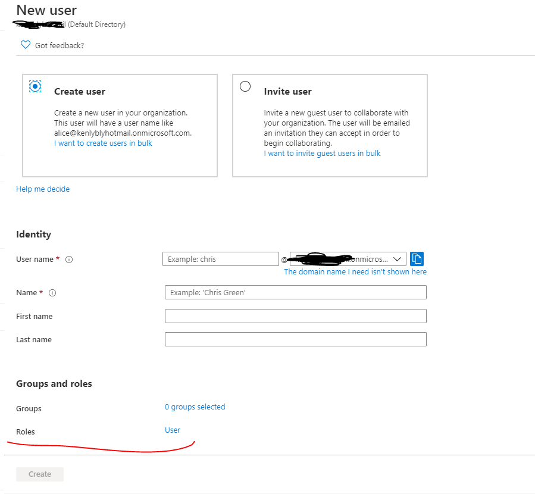Select the Create user radio button
This screenshot has height=494, width=535.
pyautogui.click(x=35, y=87)
